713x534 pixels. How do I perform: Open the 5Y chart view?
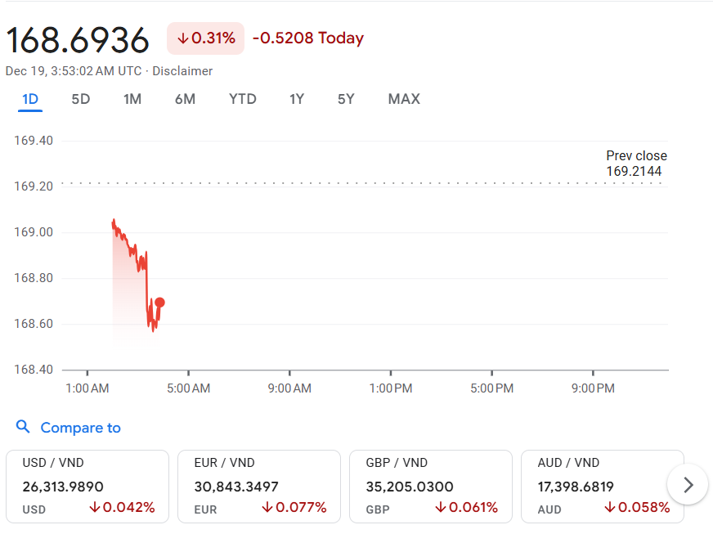pos(346,99)
